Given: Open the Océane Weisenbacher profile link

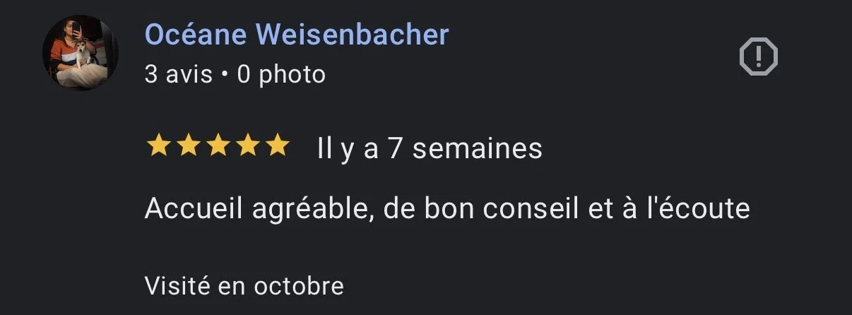Looking at the screenshot, I should 297,34.
